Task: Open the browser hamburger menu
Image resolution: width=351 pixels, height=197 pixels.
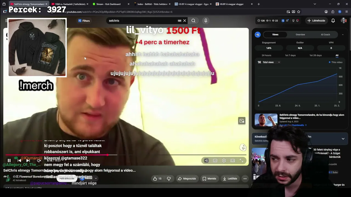Action: (347, 12)
